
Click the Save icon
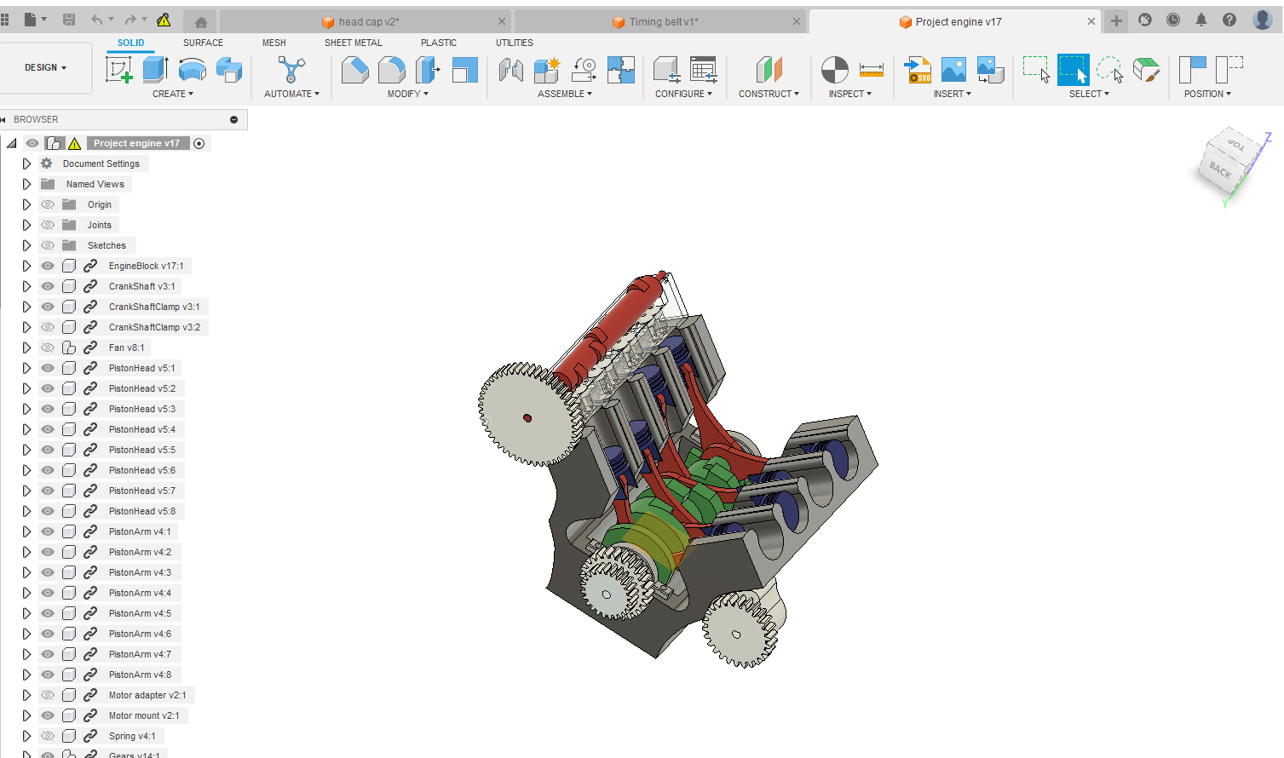point(69,20)
